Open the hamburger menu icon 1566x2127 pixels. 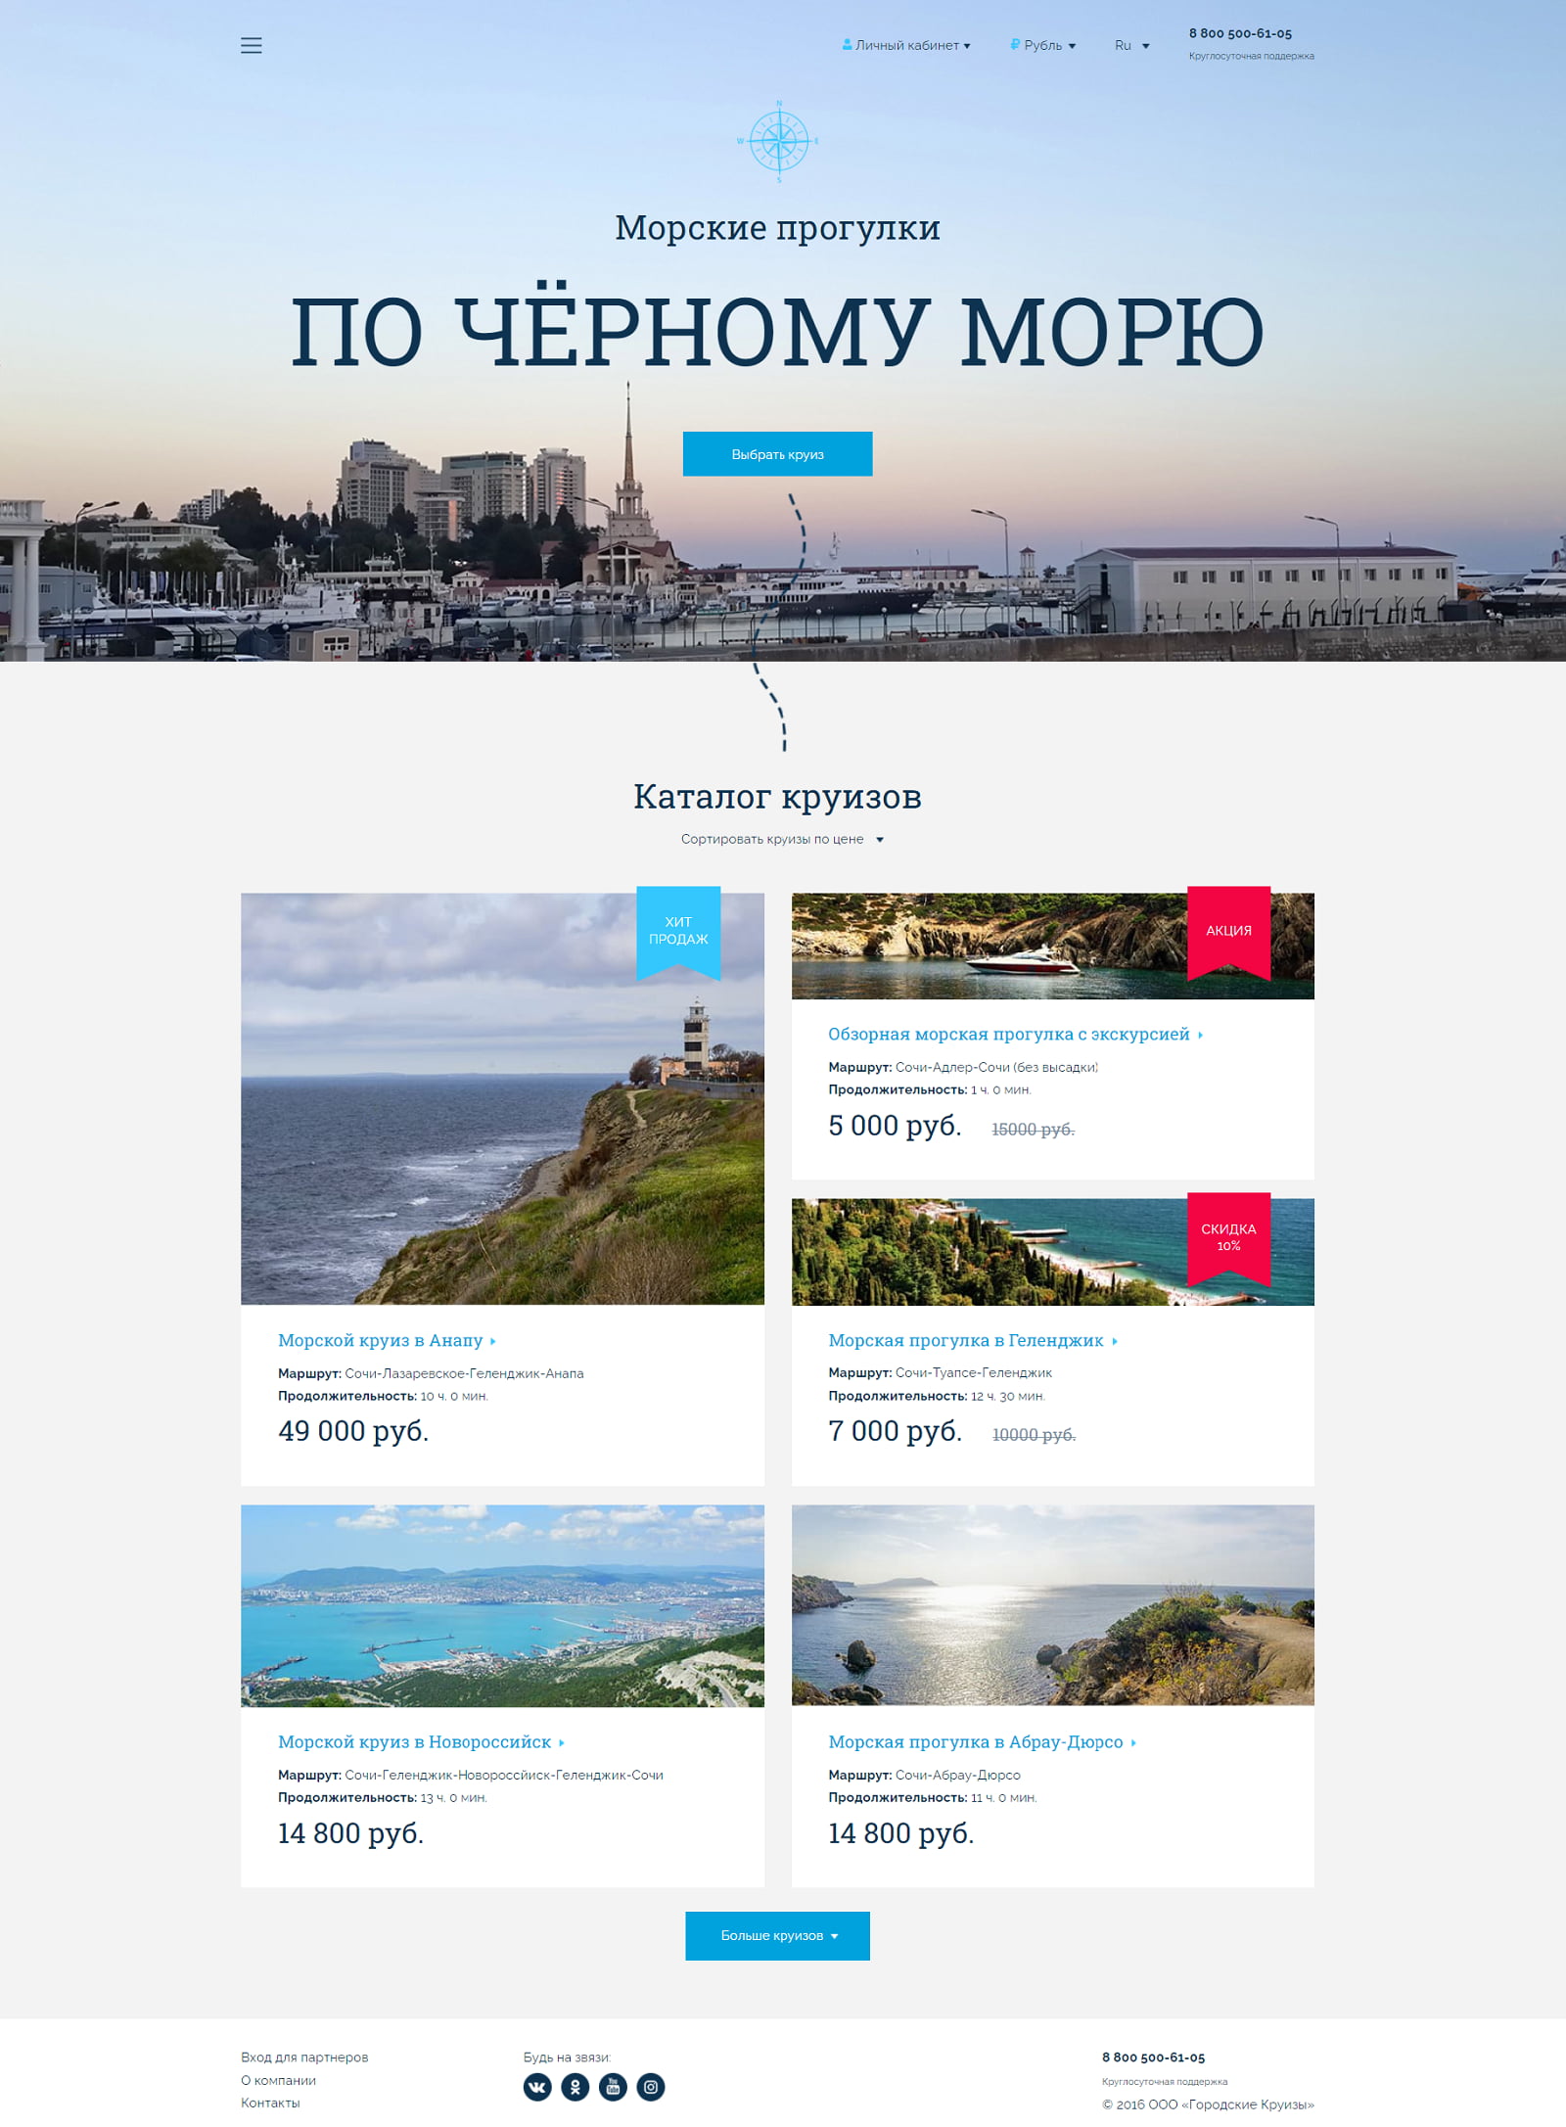coord(251,45)
